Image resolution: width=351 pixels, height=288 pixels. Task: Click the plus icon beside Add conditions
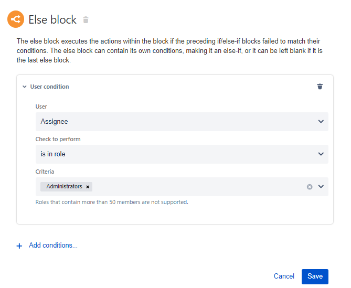(19, 246)
